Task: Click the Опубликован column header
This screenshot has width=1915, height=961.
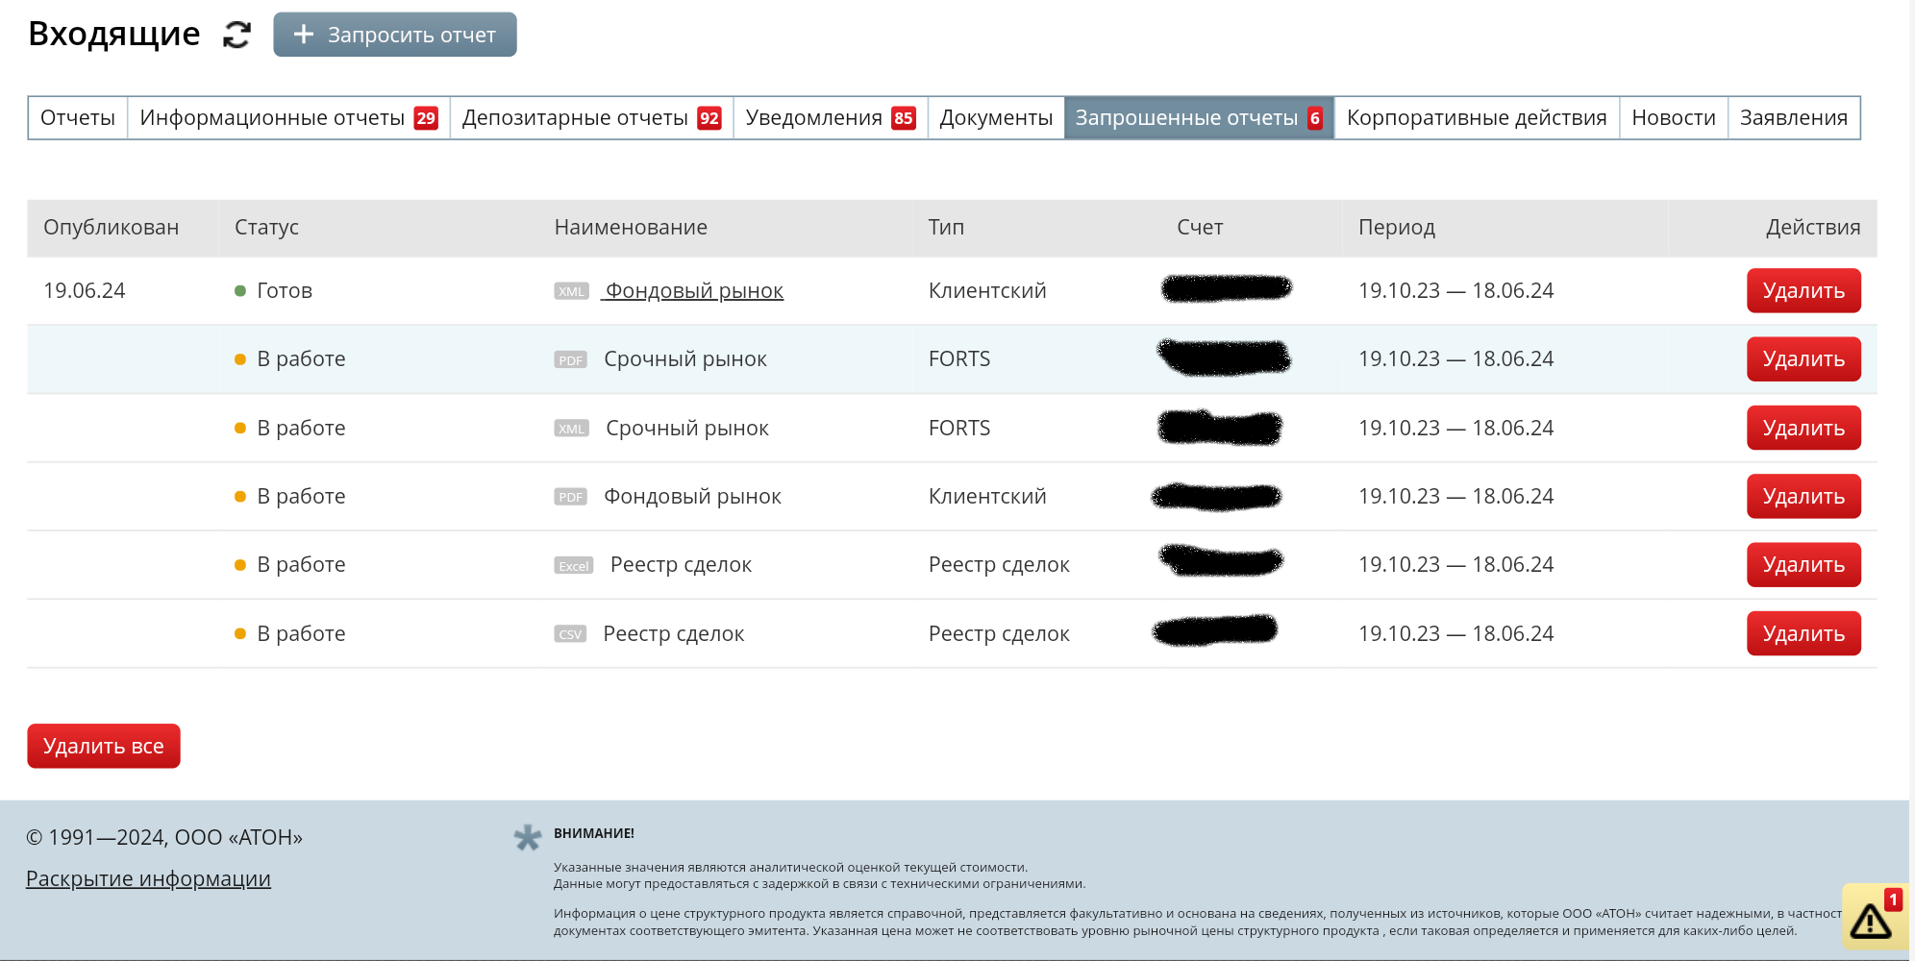Action: click(x=111, y=228)
